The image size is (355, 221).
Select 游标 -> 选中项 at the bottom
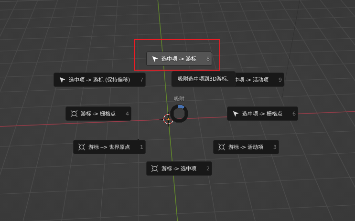[179, 168]
